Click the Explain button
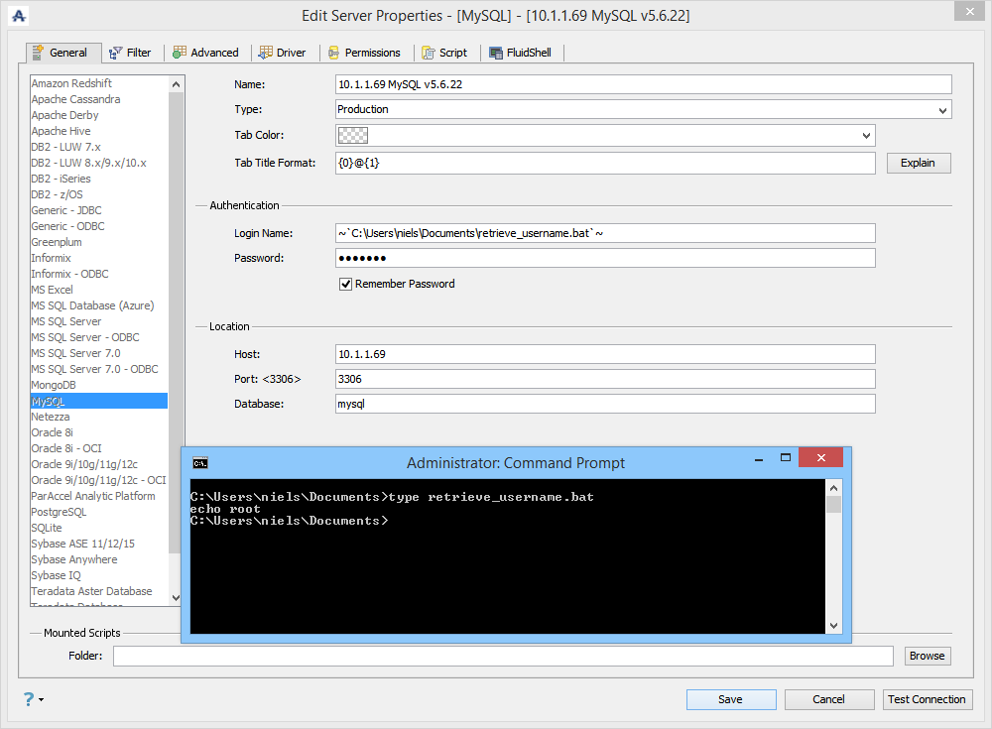 pyautogui.click(x=918, y=163)
